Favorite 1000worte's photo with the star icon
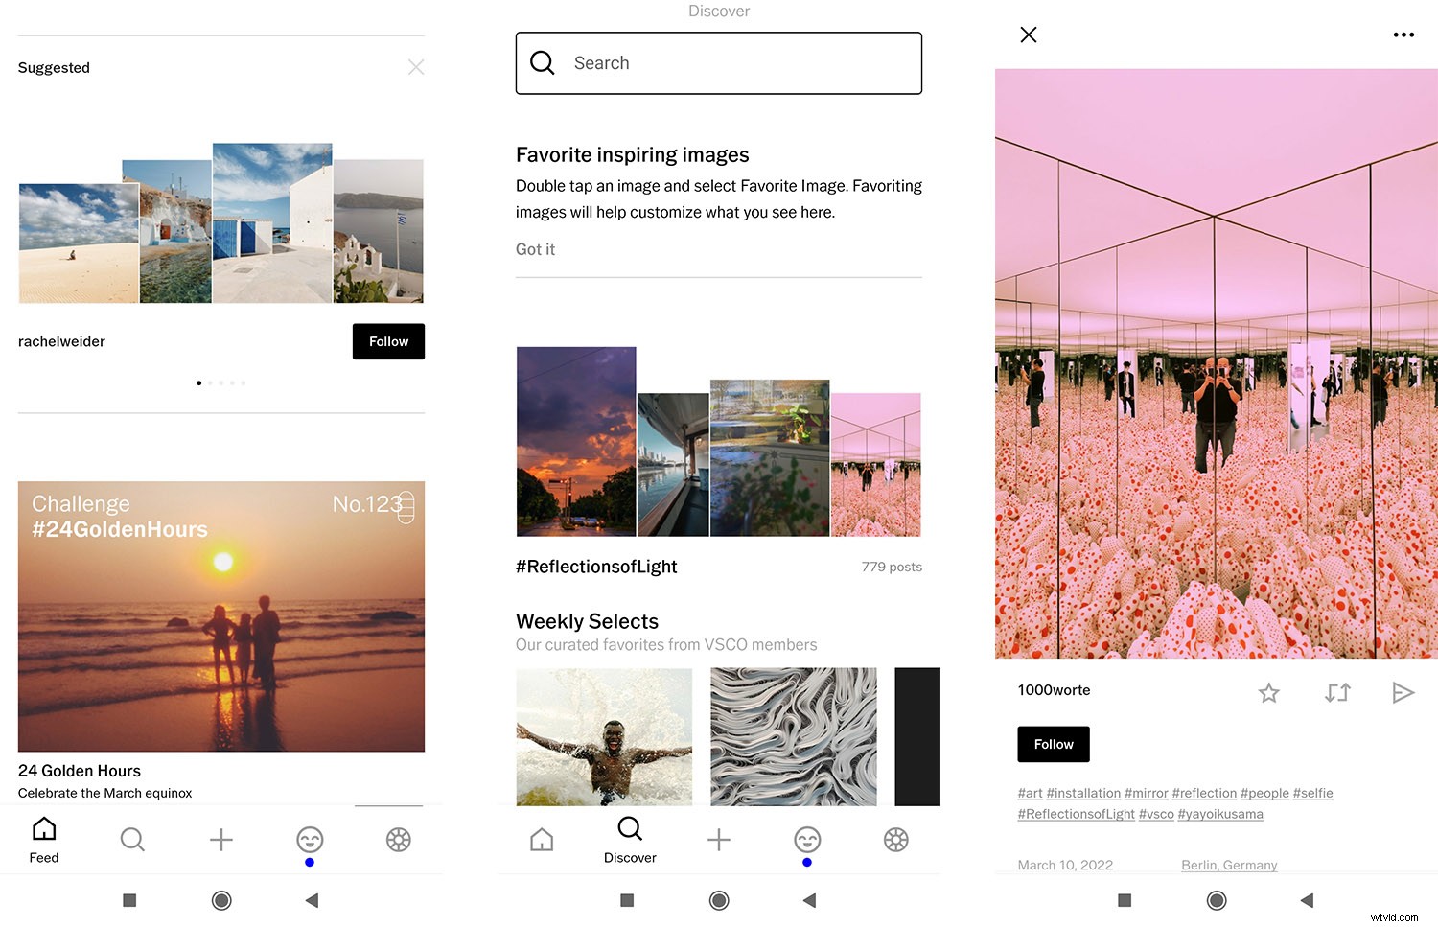This screenshot has height=927, width=1438. point(1268,692)
